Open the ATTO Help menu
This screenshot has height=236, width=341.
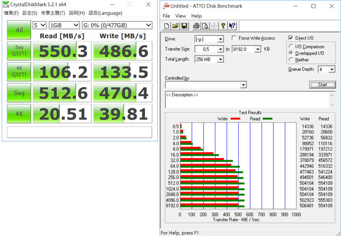coord(197,16)
